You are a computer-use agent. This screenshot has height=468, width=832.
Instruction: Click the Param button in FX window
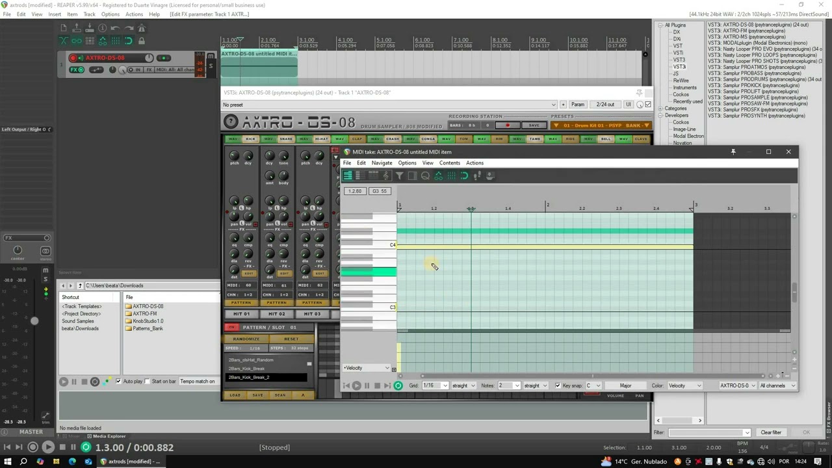click(577, 105)
